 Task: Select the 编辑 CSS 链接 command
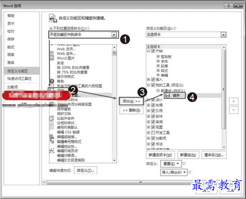[68, 132]
